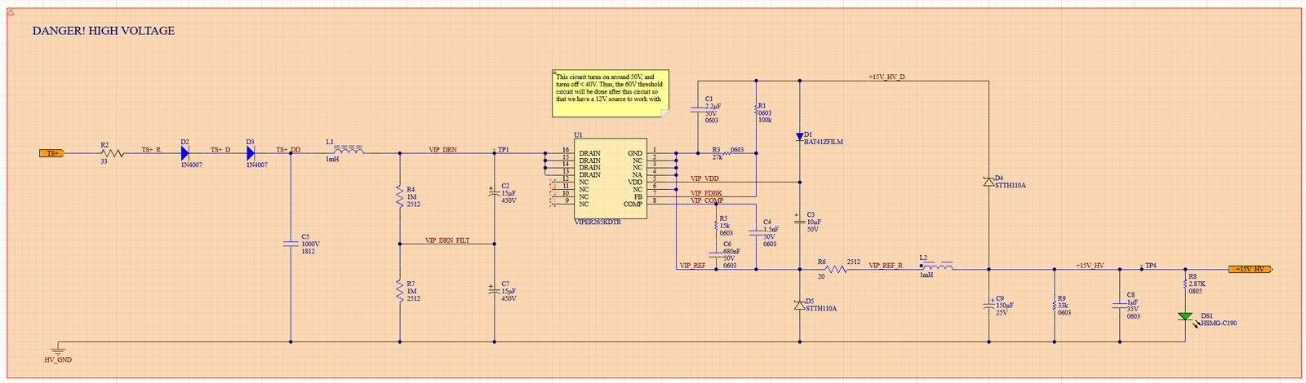Select the TS+ input port symbol
This screenshot has height=383, width=1306.
[x=51, y=153]
